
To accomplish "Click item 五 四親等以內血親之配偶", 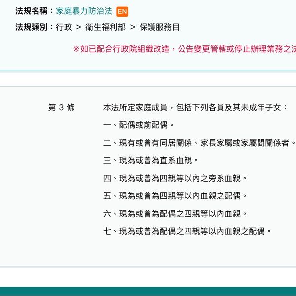I will tap(175, 196).
